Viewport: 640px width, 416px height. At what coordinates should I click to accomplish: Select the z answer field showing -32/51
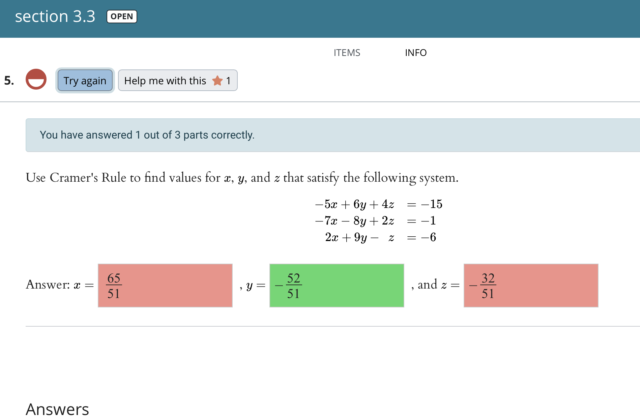(531, 286)
